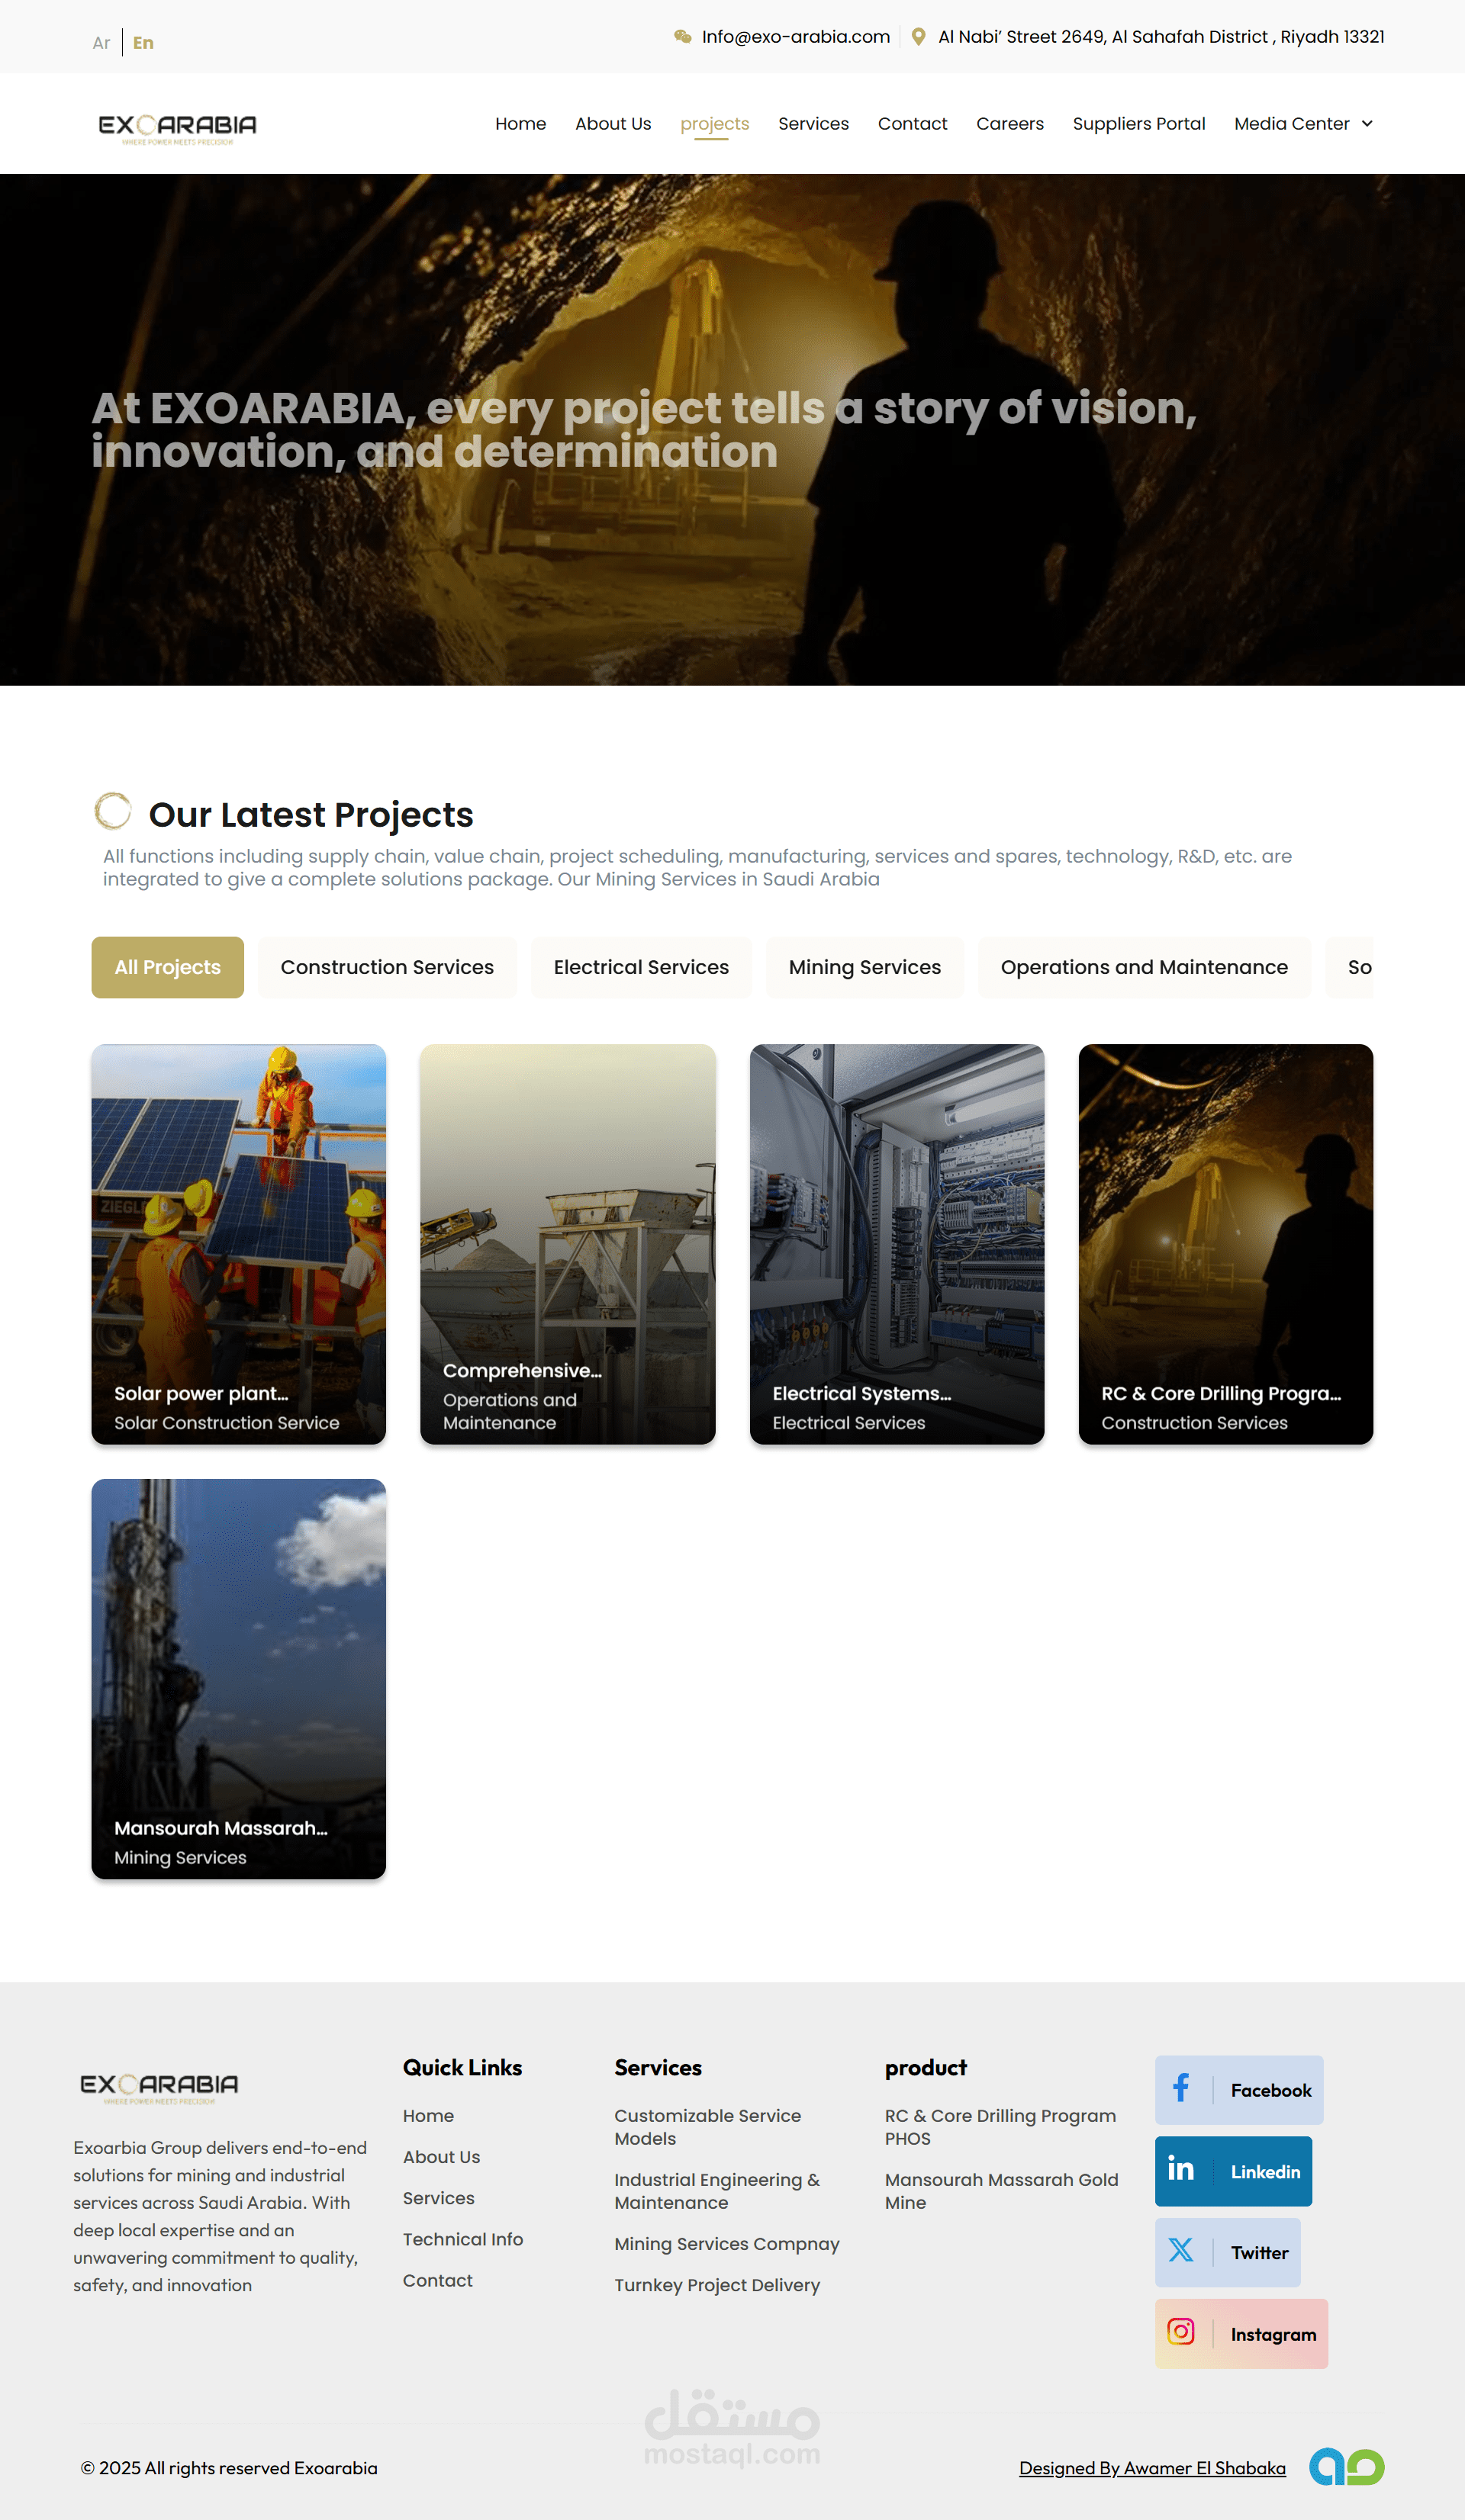Switch language to English

143,43
